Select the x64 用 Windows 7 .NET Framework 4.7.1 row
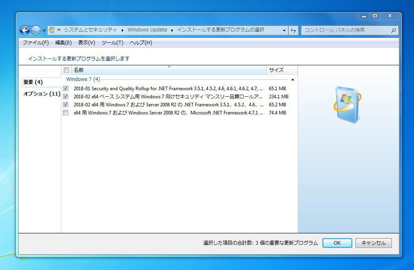 tap(168, 113)
